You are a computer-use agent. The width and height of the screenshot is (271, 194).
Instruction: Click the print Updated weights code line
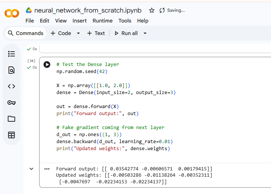[x=113, y=149]
